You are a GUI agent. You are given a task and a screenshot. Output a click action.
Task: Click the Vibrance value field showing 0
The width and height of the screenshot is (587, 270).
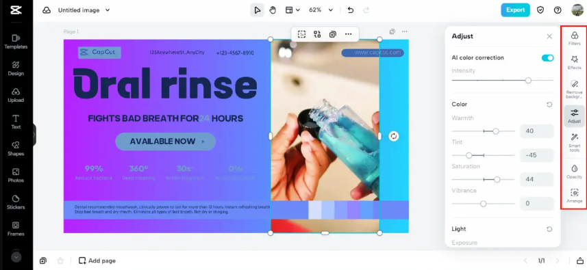pos(537,204)
